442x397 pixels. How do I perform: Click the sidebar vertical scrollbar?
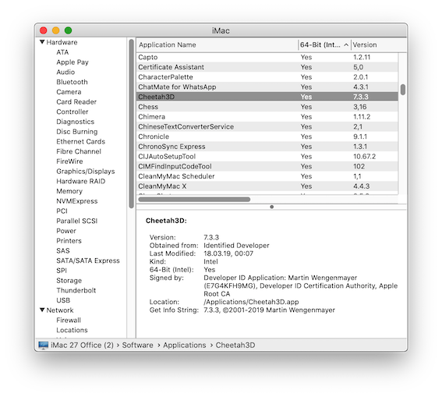[132, 124]
